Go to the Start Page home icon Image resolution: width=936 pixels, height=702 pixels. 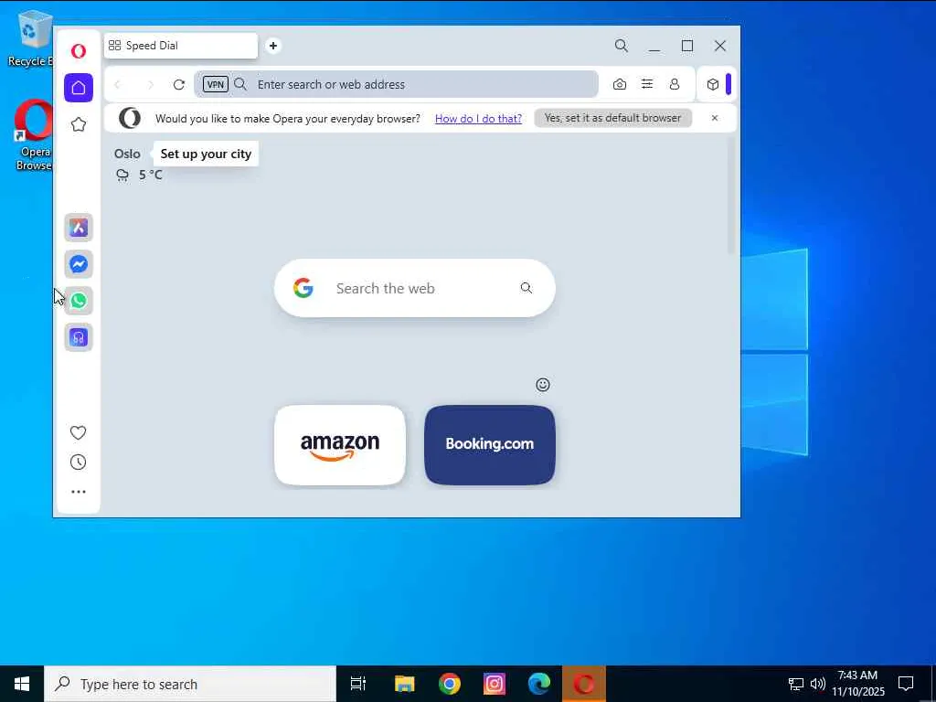(79, 88)
